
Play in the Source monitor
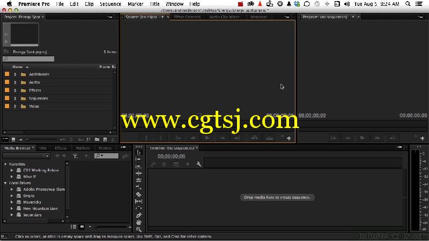[208, 138]
